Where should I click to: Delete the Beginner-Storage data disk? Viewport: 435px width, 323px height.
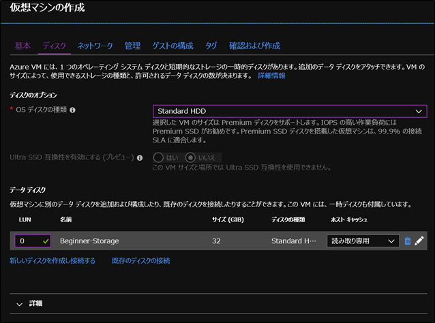408,241
